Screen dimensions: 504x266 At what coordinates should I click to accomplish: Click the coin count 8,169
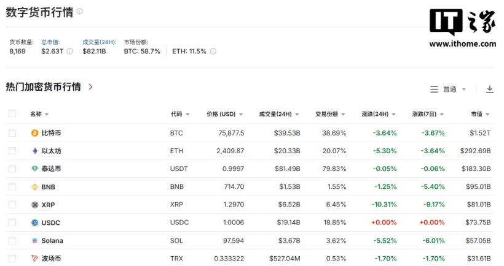coord(17,51)
